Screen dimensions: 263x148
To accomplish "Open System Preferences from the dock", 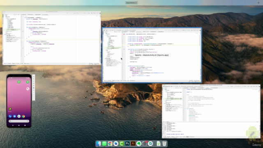I will [x=145, y=143].
